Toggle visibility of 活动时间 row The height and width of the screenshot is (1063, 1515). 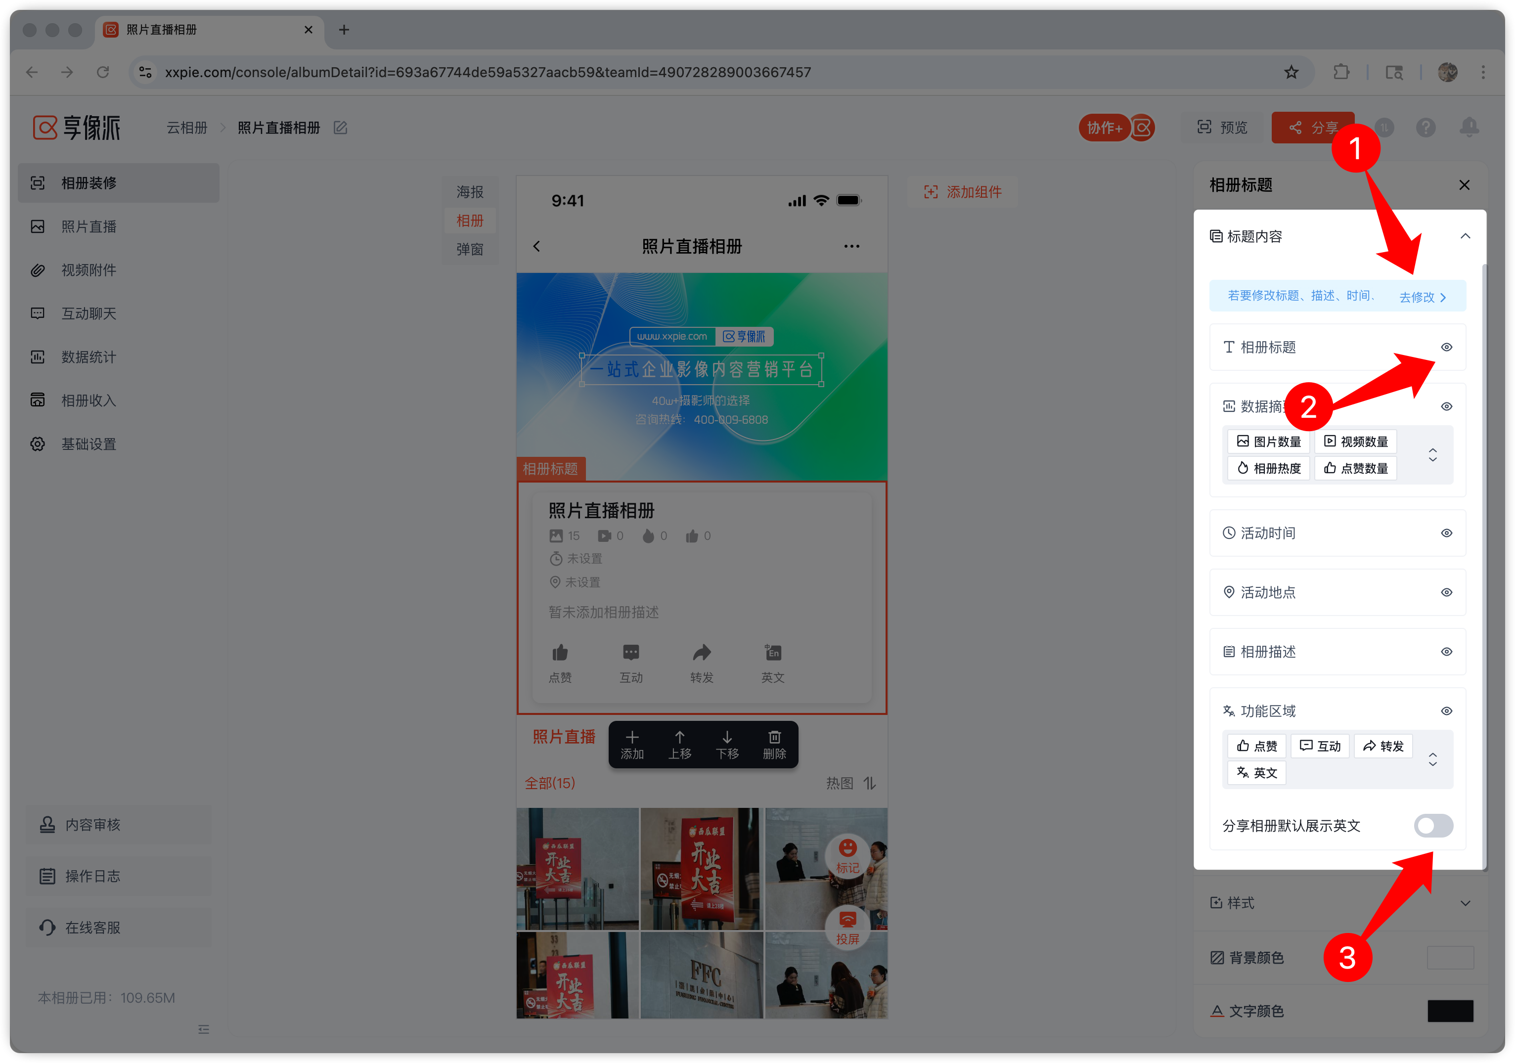(1446, 533)
